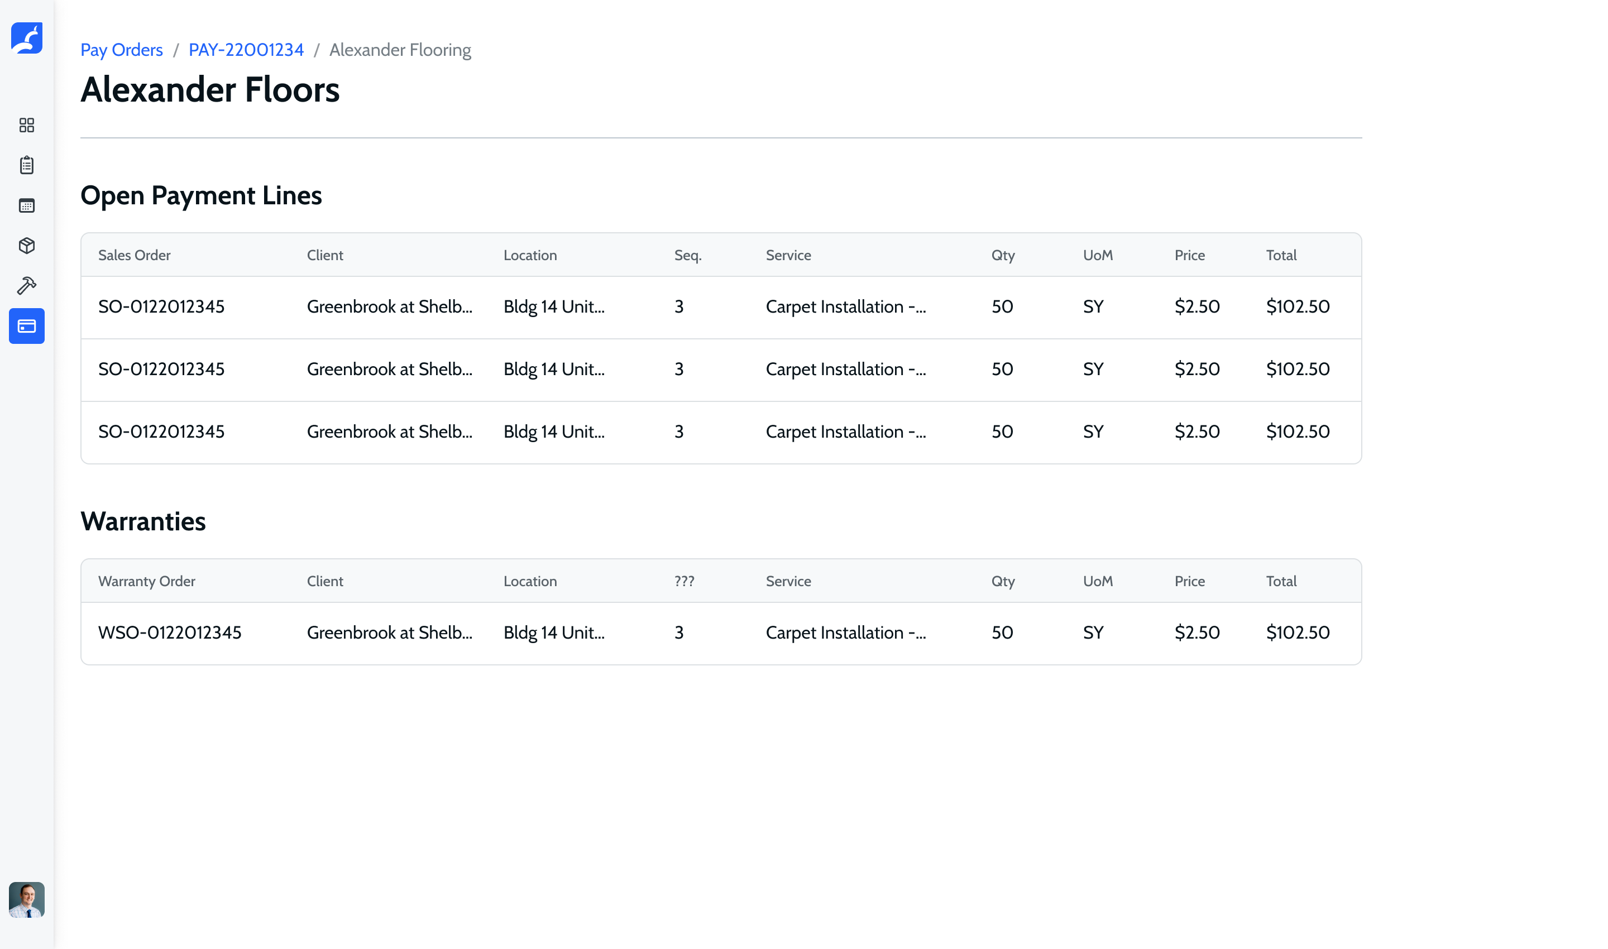Open PAY-22001234 breadcrumb link
Viewport: 1608px width, 949px height.
click(x=246, y=50)
